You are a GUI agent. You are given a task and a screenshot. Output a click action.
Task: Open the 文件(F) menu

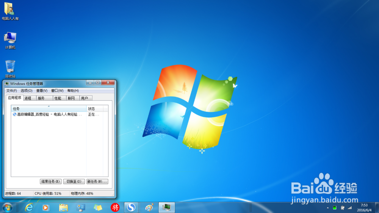point(11,91)
